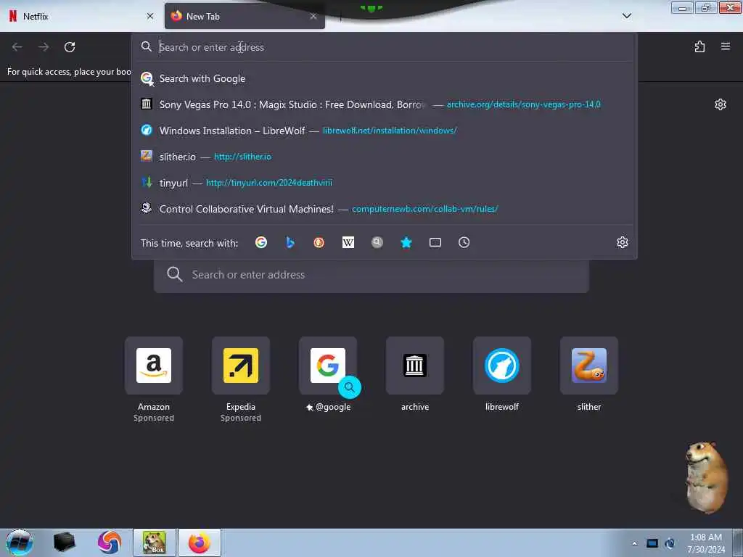Click the librewolf.net/installation/windows/ URL
The width and height of the screenshot is (743, 557).
click(x=390, y=131)
